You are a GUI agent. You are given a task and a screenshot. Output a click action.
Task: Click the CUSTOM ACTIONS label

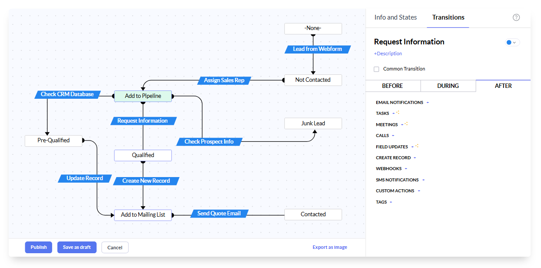click(x=395, y=191)
